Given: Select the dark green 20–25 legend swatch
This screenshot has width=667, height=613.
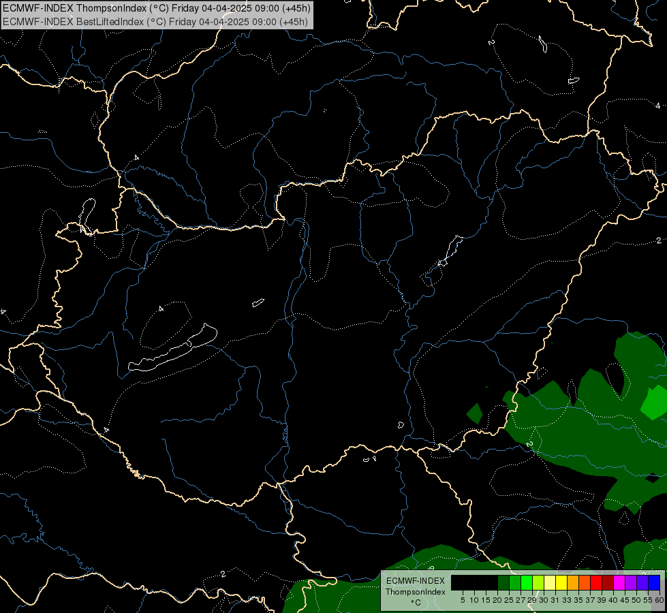Looking at the screenshot, I should (x=503, y=582).
